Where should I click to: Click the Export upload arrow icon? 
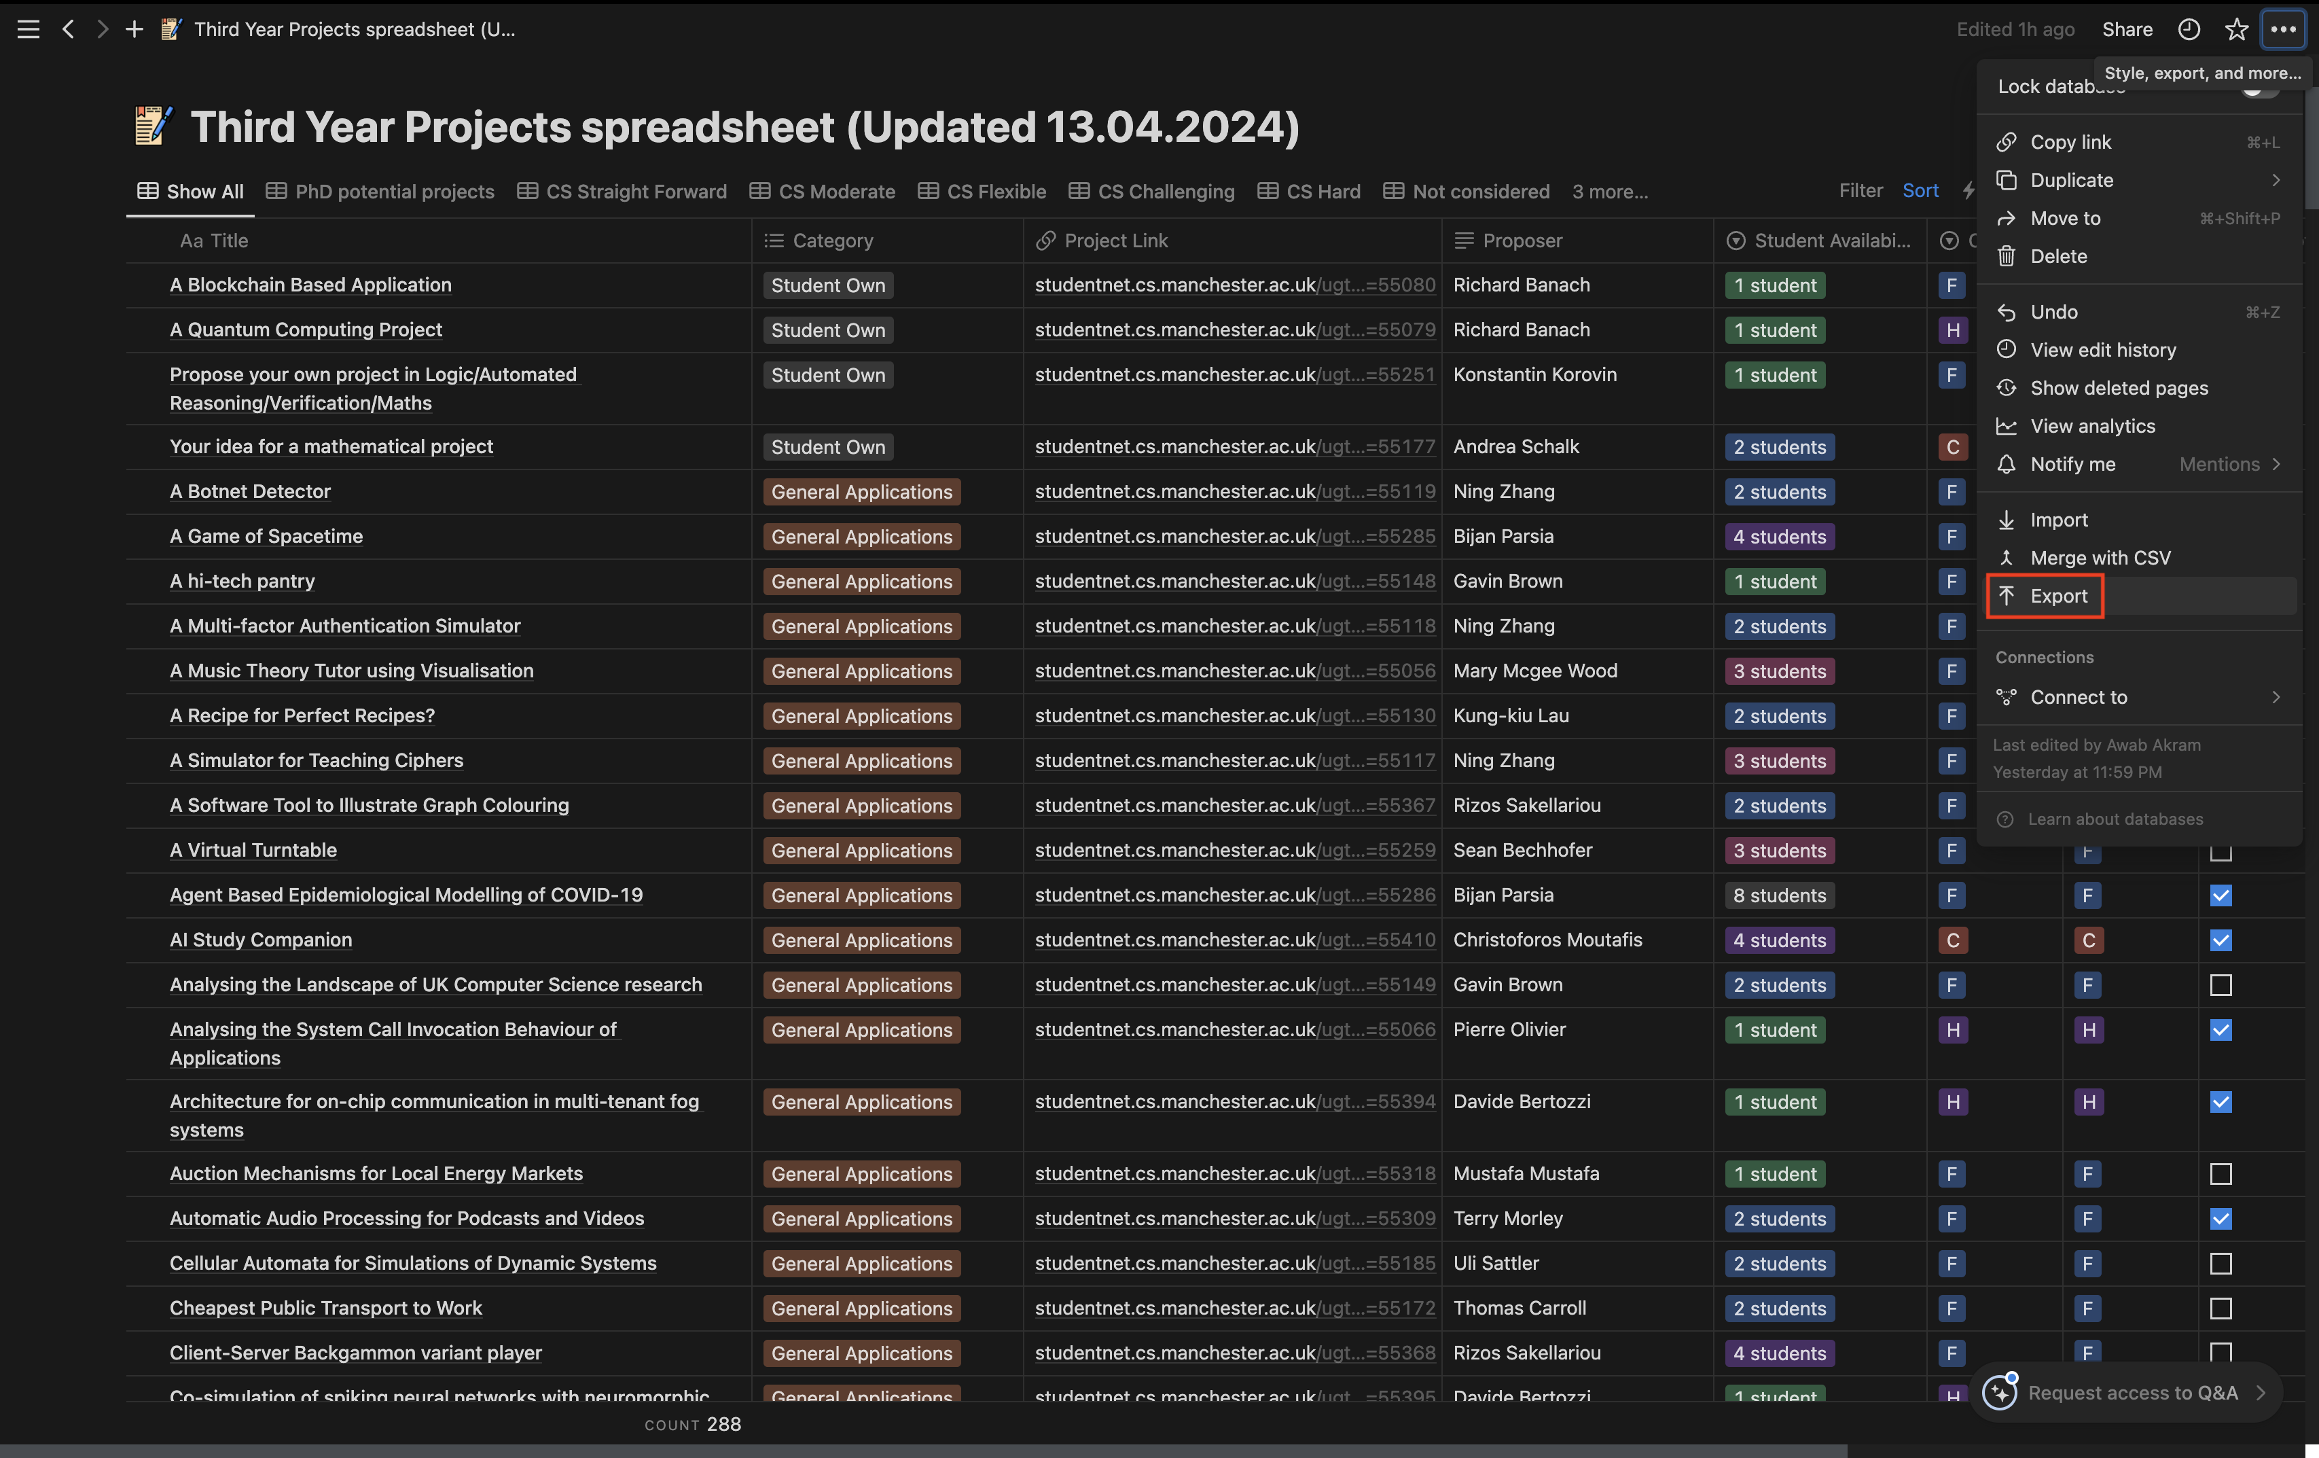pyautogui.click(x=2006, y=596)
